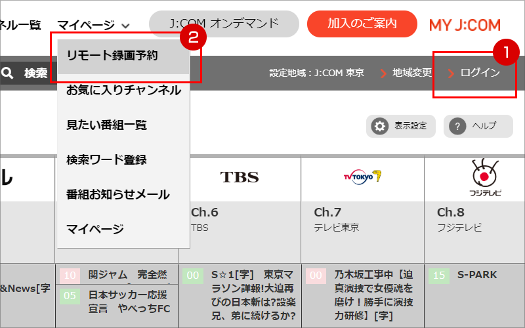Click the green 05 minute badge
Viewport: 525px width, 328px height.
tap(70, 296)
